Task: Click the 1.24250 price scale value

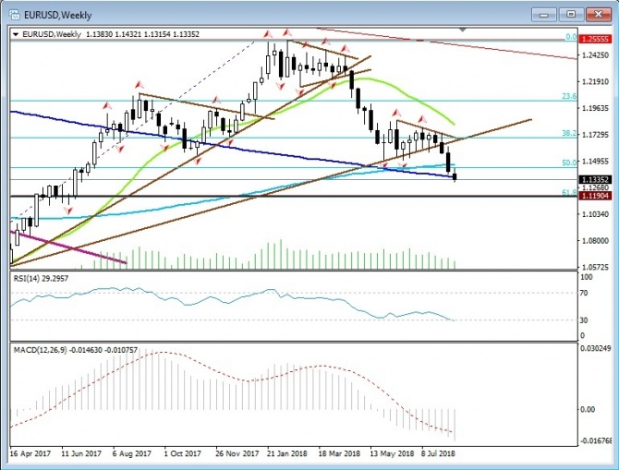Action: 595,55
